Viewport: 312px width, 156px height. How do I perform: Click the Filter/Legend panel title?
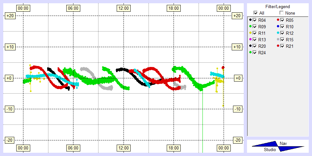pos(278,6)
